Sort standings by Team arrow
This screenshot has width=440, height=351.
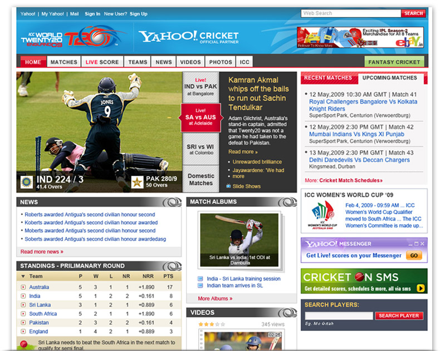pyautogui.click(x=23, y=276)
